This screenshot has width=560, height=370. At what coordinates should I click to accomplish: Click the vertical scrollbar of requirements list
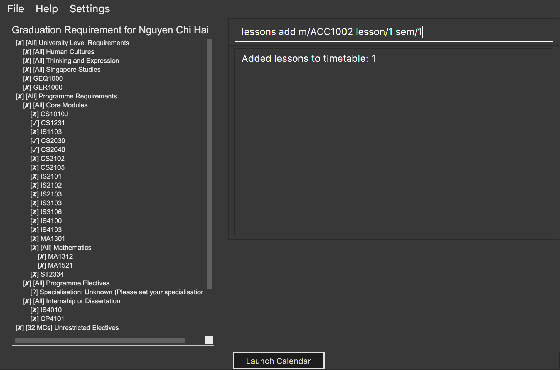pos(209,164)
